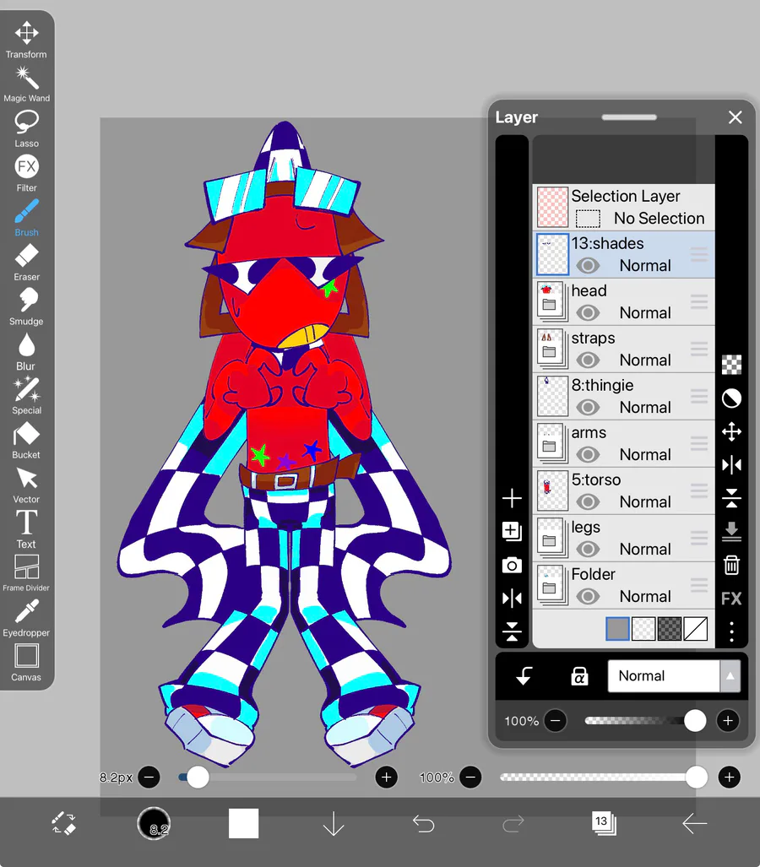Increase layer opacity with plus button
The width and height of the screenshot is (760, 867).
[727, 720]
